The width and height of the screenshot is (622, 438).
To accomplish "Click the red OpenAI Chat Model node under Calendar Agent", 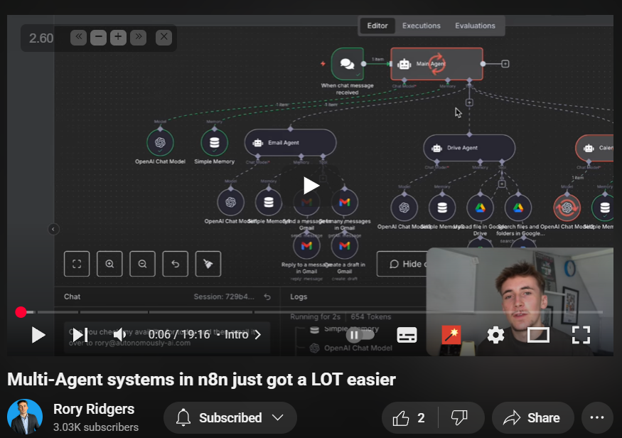I will [x=567, y=208].
